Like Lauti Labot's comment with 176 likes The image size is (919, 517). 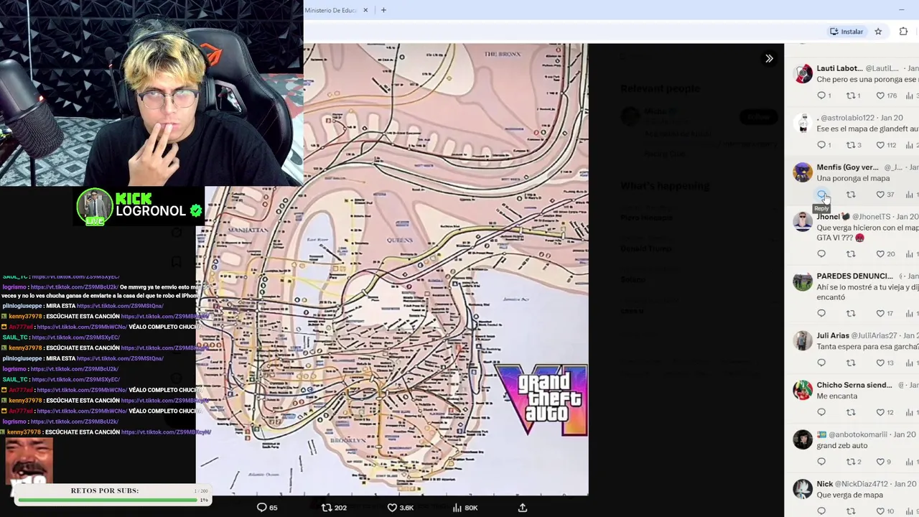886,96
